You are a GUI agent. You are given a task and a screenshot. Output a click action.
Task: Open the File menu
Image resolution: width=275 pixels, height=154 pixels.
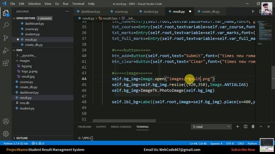pyautogui.click(x=12, y=4)
